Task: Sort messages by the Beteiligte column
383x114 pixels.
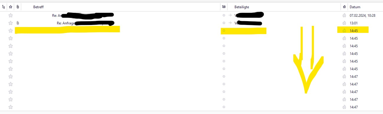Action: 242,7
